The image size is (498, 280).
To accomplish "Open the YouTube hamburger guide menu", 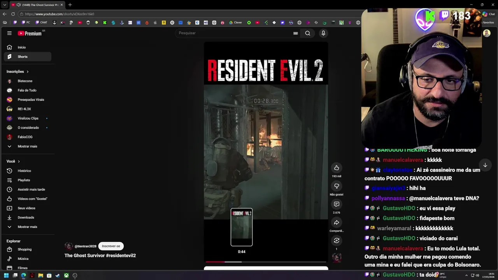I will pyautogui.click(x=9, y=33).
